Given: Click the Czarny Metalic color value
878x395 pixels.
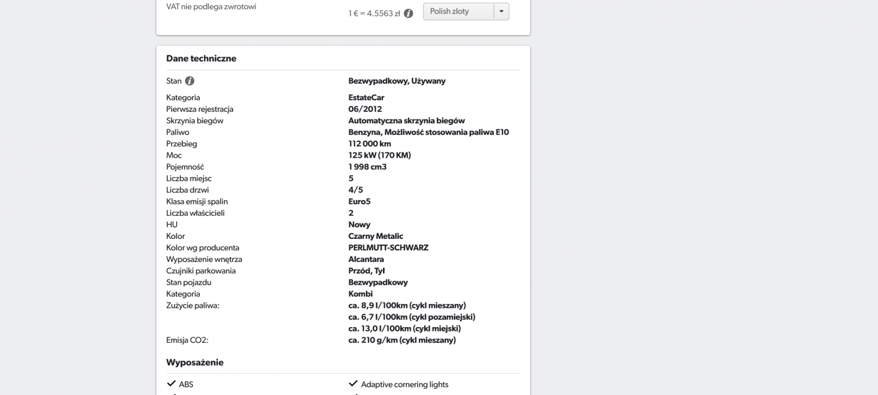Looking at the screenshot, I should coord(375,236).
